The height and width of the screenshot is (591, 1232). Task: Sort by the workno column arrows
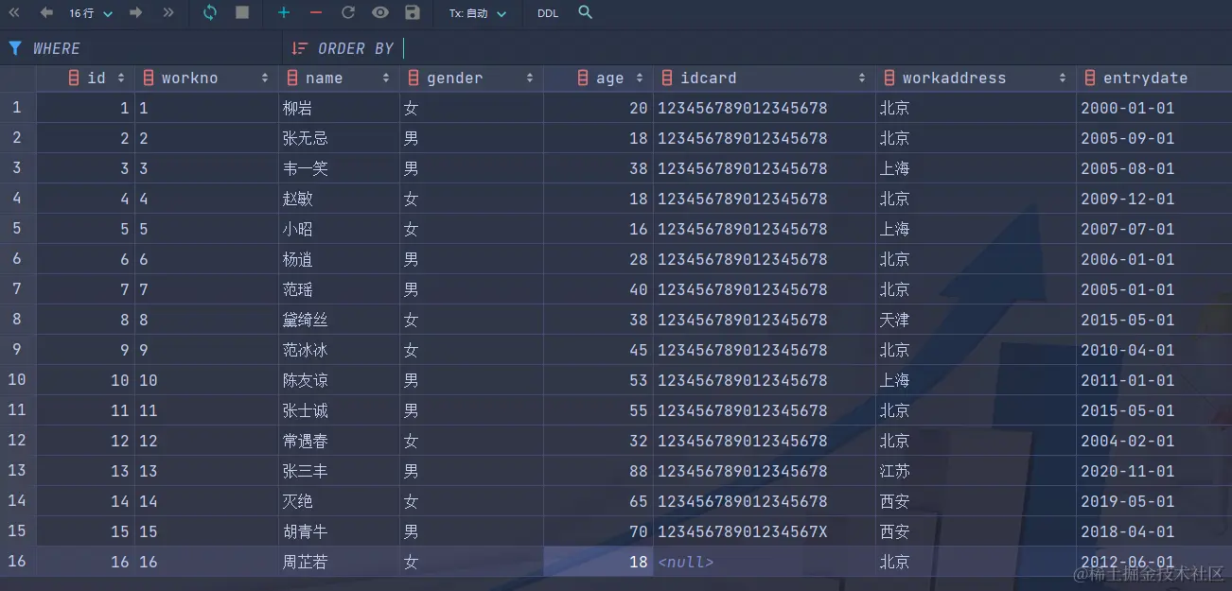click(265, 78)
